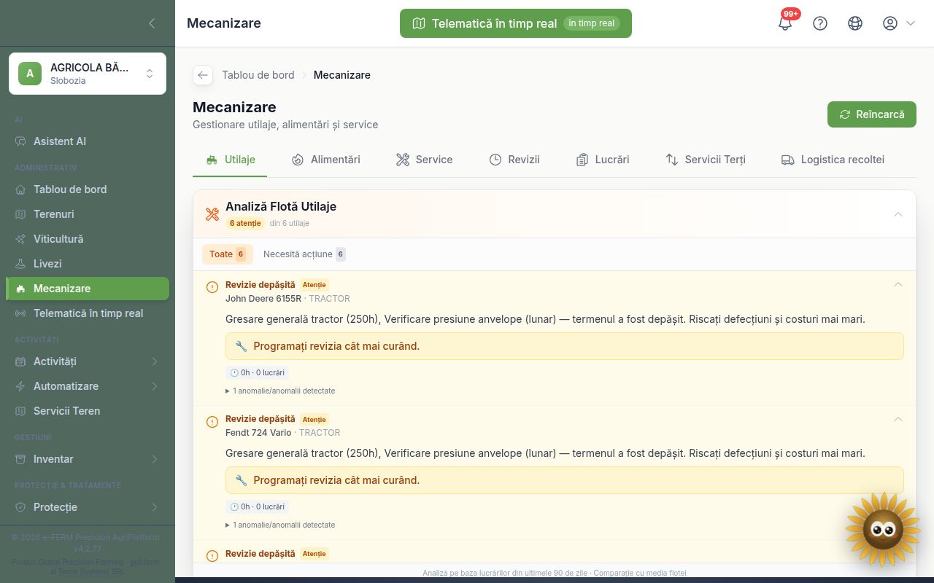Expand the Activități sidebar submenu
The height and width of the screenshot is (583, 934).
[x=88, y=361]
